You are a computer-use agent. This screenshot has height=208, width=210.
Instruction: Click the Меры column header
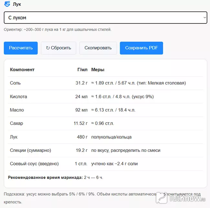pos(98,70)
